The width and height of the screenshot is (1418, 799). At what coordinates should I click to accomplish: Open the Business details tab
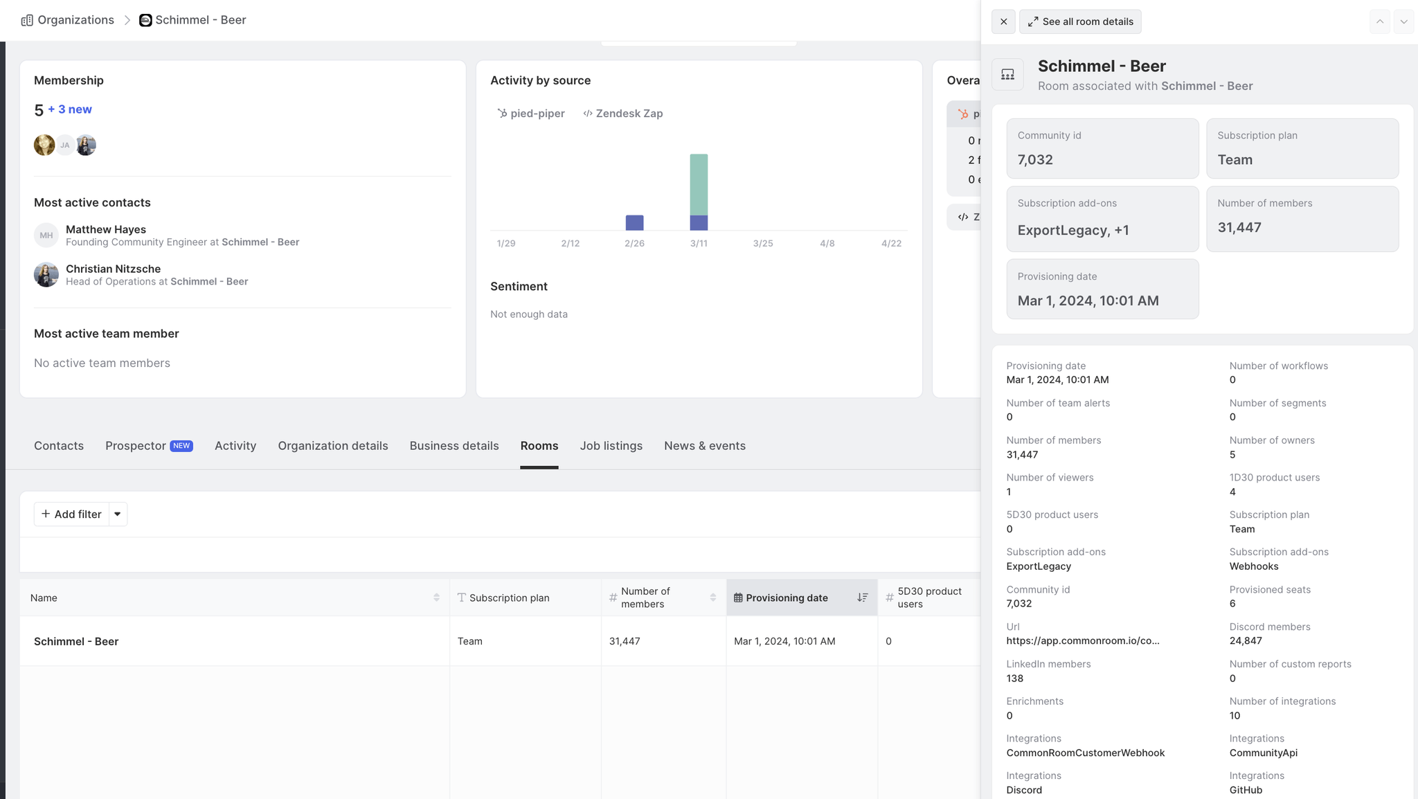click(x=454, y=446)
